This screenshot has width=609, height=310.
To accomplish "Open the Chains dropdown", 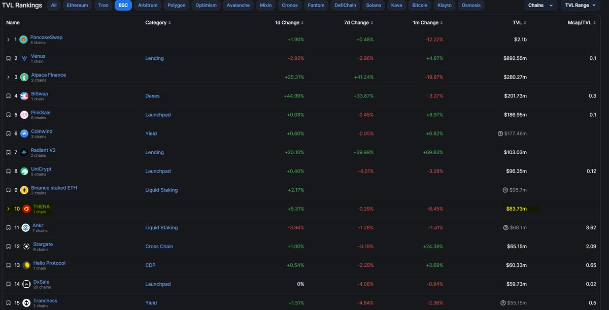I will 540,6.
